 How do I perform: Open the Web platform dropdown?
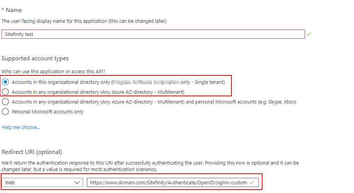click(x=42, y=182)
